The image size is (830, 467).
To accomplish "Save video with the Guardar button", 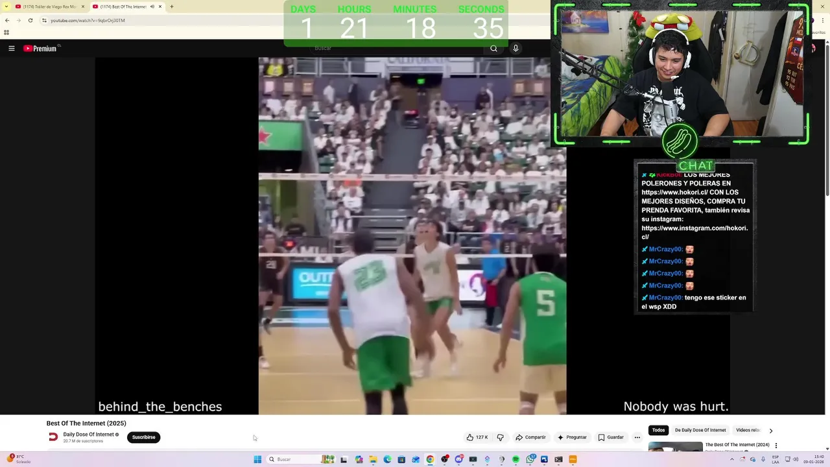I will (x=611, y=437).
